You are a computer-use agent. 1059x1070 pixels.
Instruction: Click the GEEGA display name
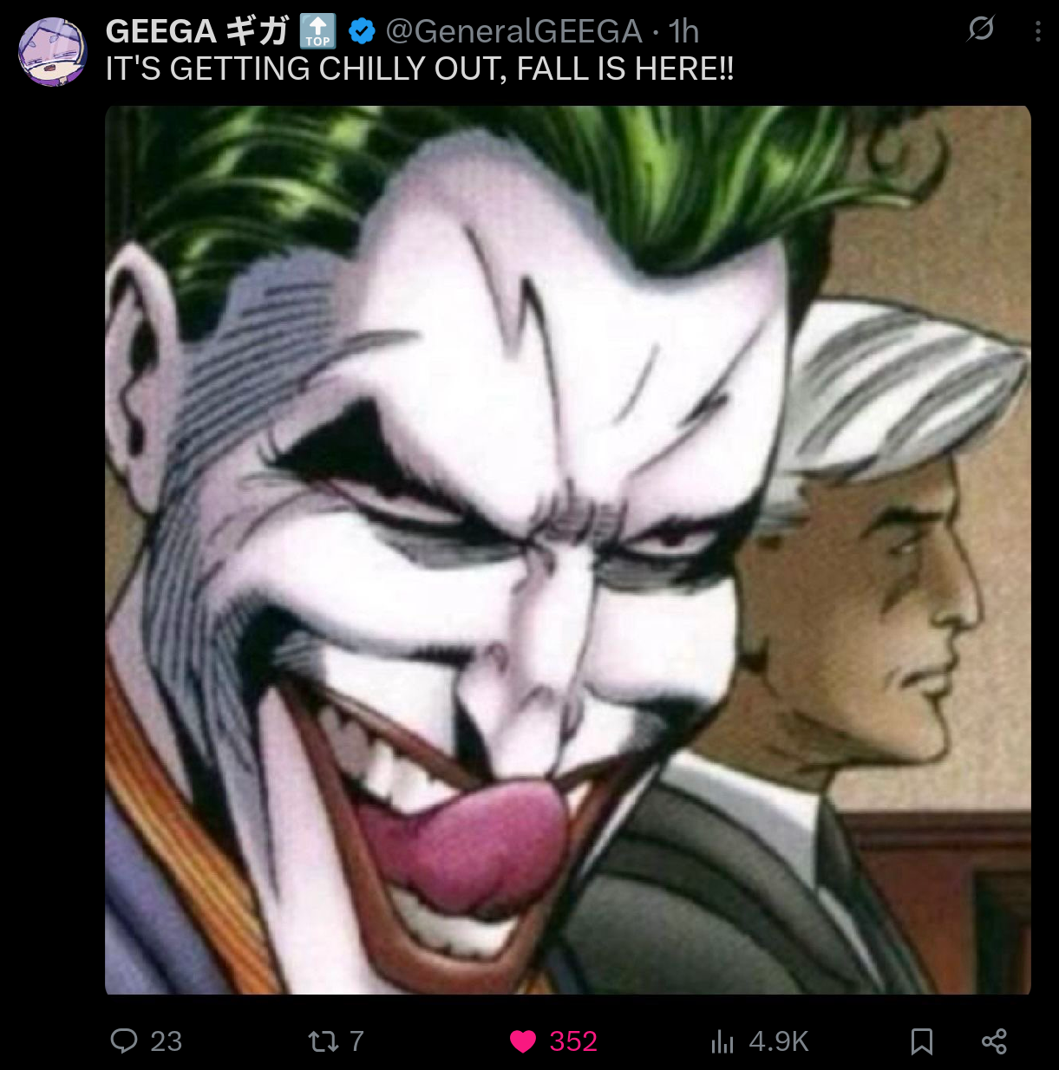pos(197,31)
